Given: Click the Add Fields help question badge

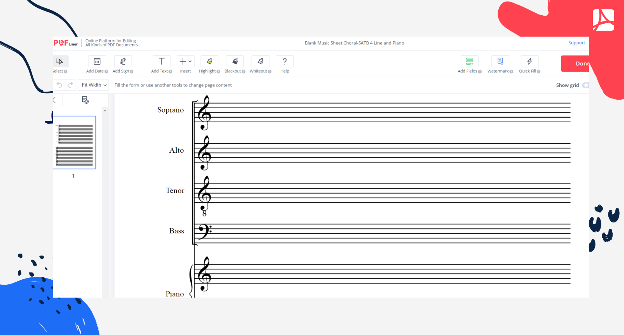Looking at the screenshot, I should tap(480, 72).
